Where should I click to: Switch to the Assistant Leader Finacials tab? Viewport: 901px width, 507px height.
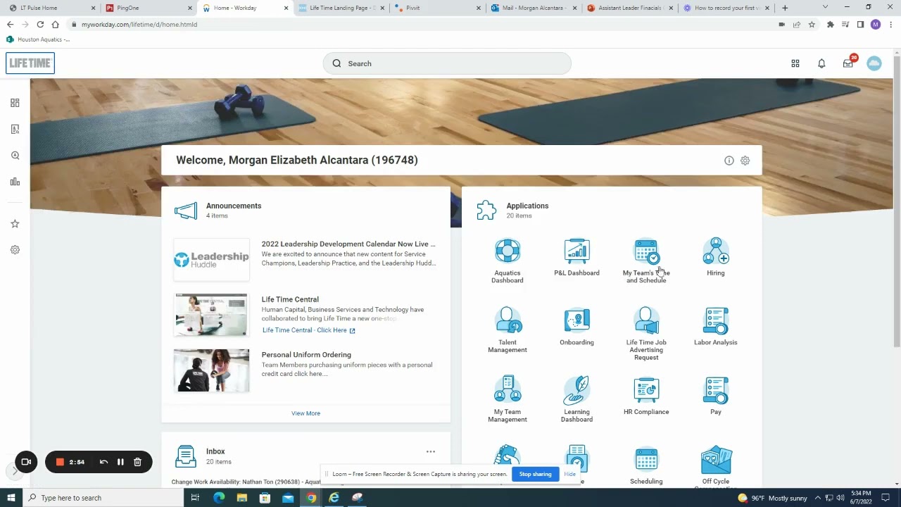pos(629,8)
